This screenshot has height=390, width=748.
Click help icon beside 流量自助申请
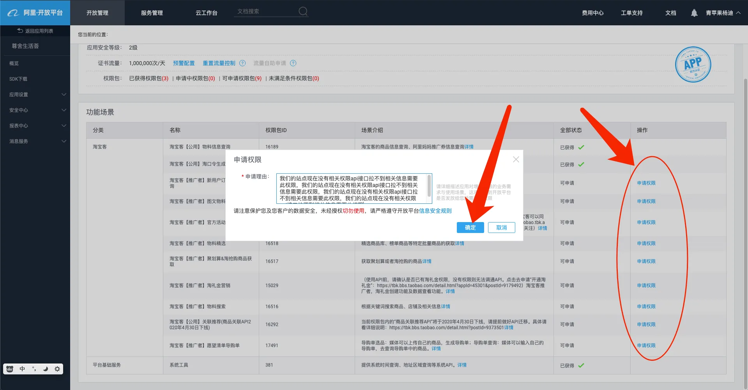(x=293, y=63)
